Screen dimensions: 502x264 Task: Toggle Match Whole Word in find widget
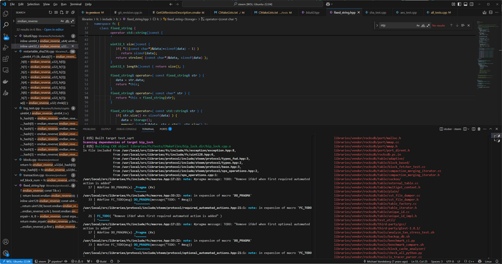(423, 25)
